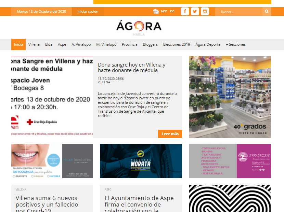284x212 pixels.
Task: Click the VILLENA tag under the article timestamp
Action: coord(104,82)
